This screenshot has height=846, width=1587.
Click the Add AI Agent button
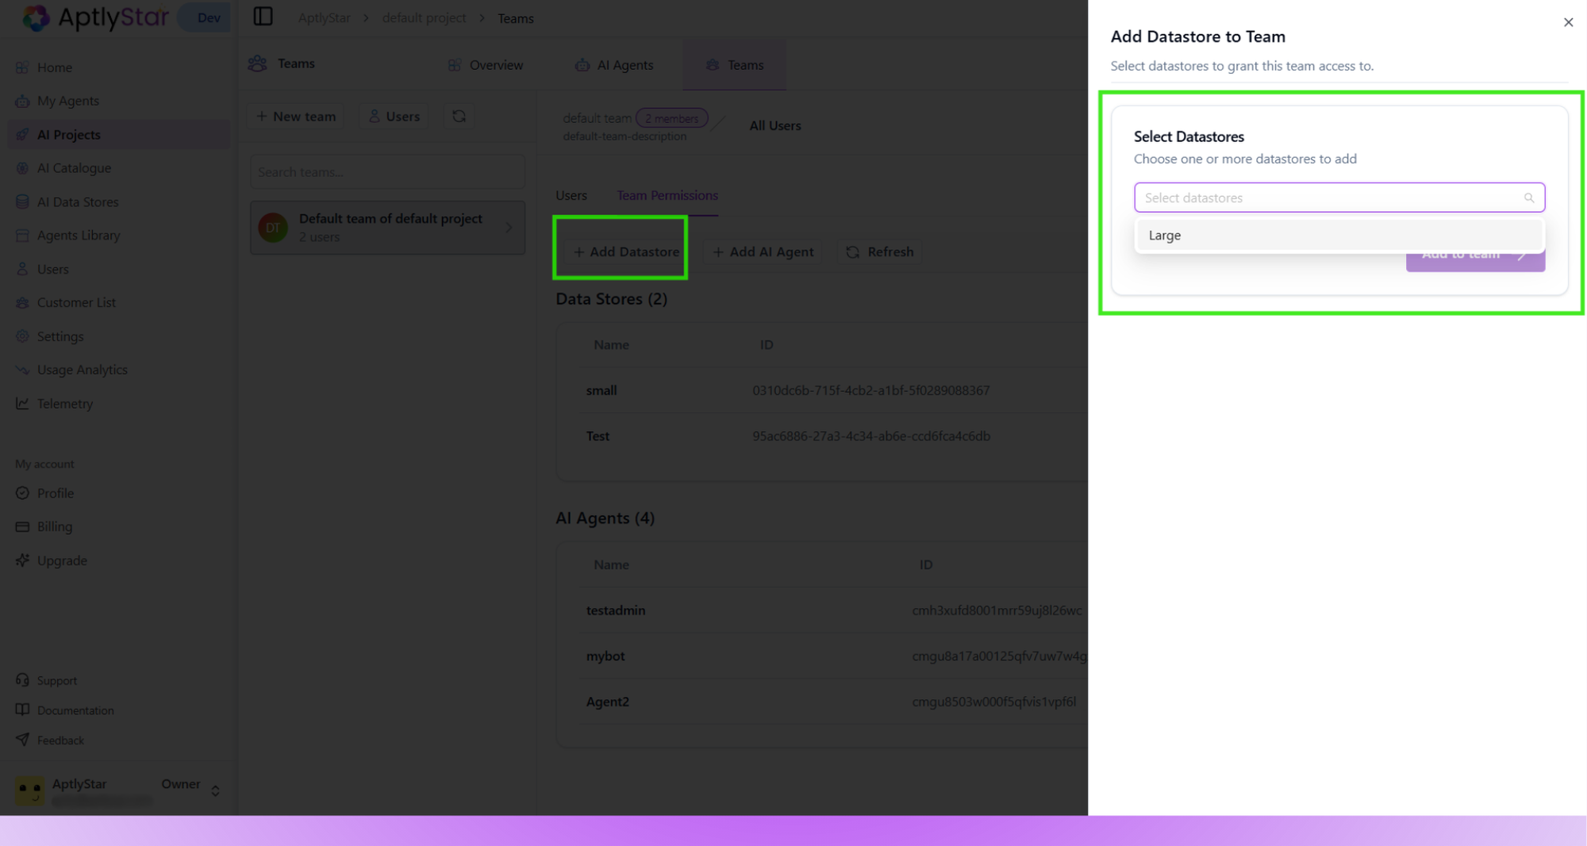tap(762, 252)
